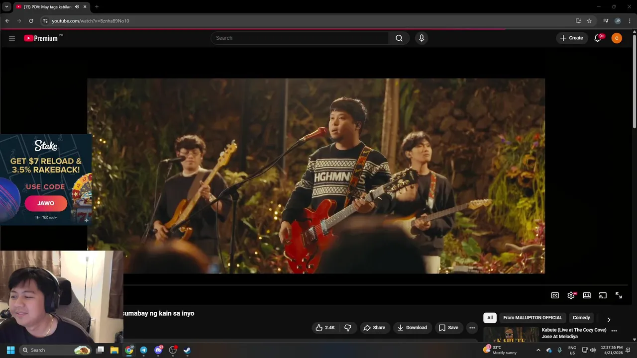Click the JAWO code button in Stake ad
The image size is (637, 358).
coord(46,203)
